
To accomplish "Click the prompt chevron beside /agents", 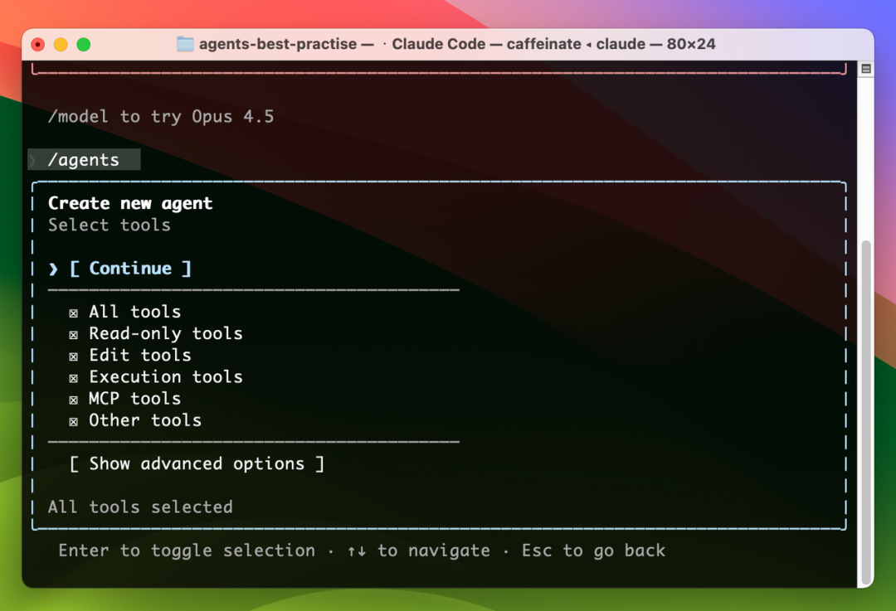I will 33,160.
